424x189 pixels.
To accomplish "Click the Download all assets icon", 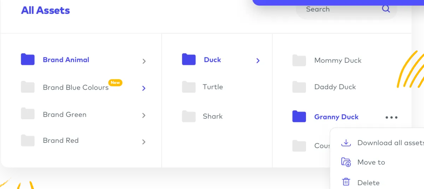I will click(346, 143).
